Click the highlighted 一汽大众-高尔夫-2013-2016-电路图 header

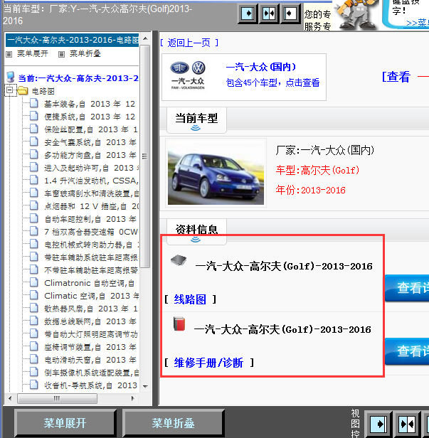tap(72, 40)
